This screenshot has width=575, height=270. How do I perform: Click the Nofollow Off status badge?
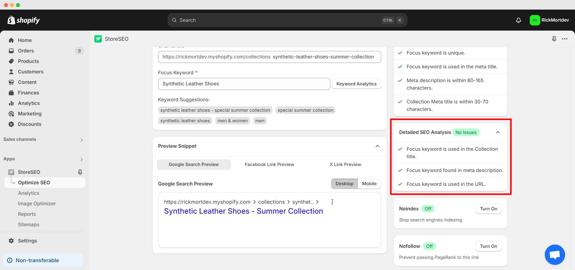click(x=429, y=246)
